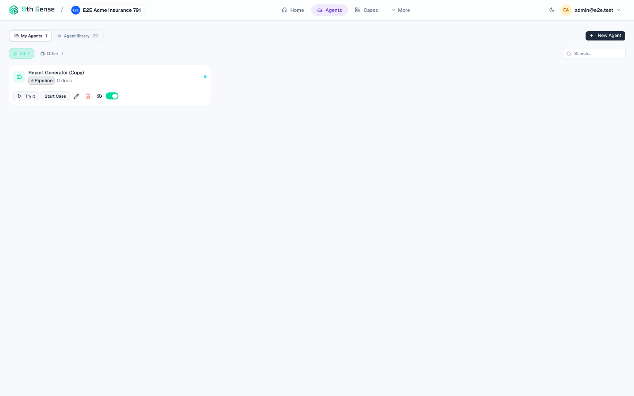
Task: Delete the Report Generator (Copy) agent
Action: point(88,96)
